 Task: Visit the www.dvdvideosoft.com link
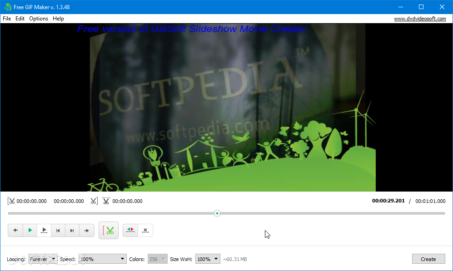pyautogui.click(x=420, y=19)
